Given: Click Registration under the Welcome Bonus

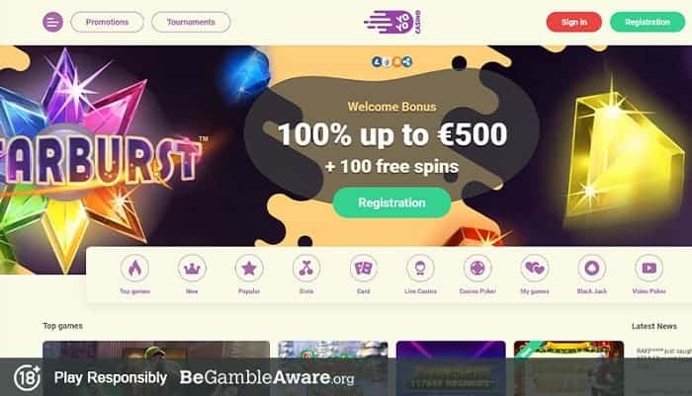Looking at the screenshot, I should (x=391, y=202).
